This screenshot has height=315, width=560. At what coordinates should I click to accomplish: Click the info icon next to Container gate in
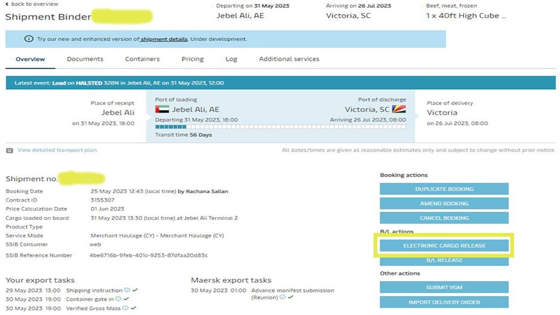[x=118, y=299]
